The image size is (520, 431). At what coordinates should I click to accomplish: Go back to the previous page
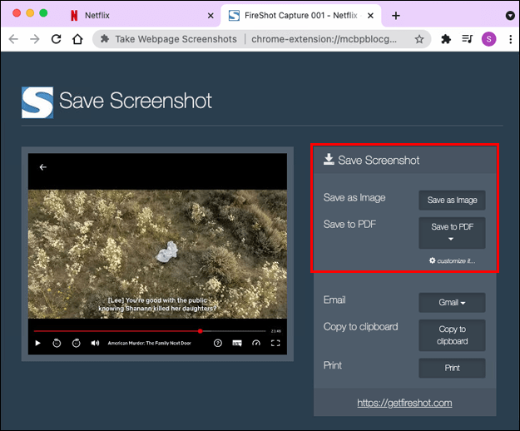click(13, 39)
